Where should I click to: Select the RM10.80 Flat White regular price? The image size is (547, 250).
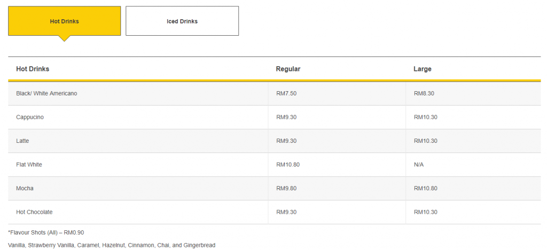pyautogui.click(x=287, y=165)
